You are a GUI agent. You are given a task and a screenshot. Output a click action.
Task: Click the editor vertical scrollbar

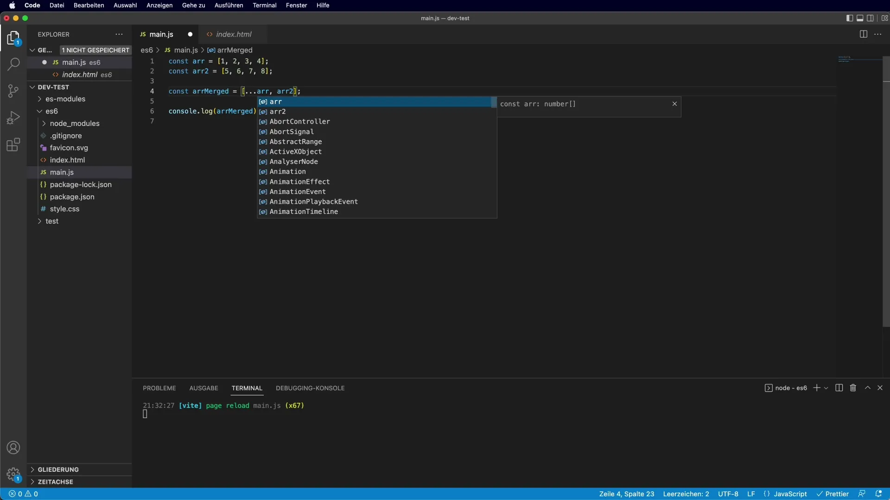pyautogui.click(x=886, y=191)
